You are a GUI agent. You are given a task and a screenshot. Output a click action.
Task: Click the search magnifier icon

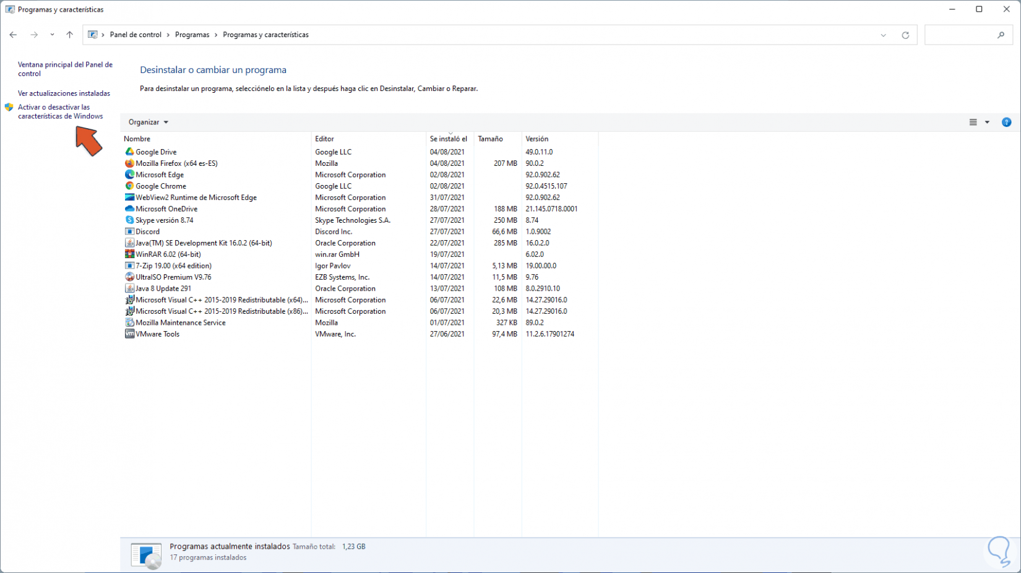[x=1001, y=35]
